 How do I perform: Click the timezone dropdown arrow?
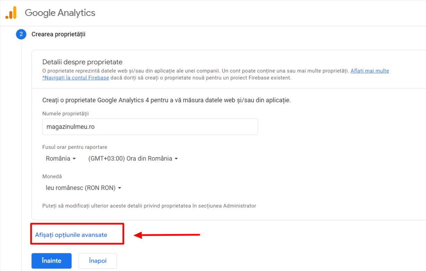[x=176, y=158]
